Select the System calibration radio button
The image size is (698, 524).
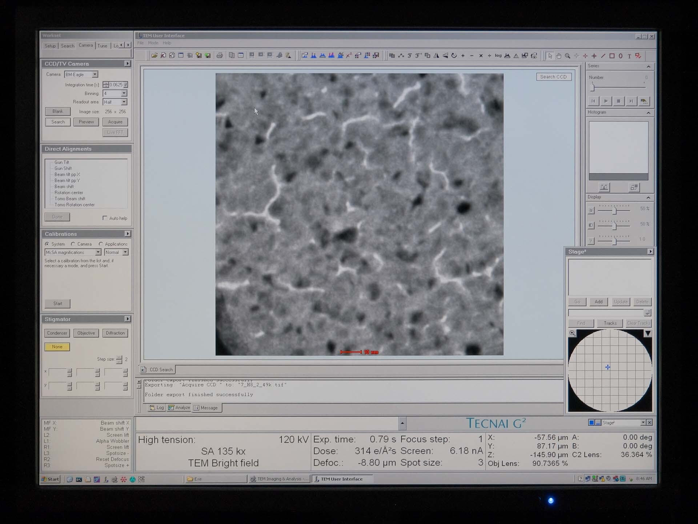click(47, 244)
